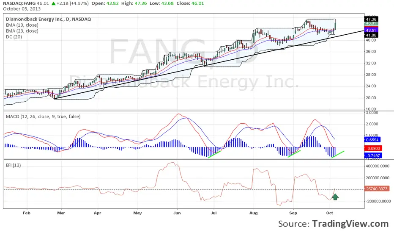The image size is (394, 233).
Task: Click the black 47.36 price axis tag
Action: point(371,19)
